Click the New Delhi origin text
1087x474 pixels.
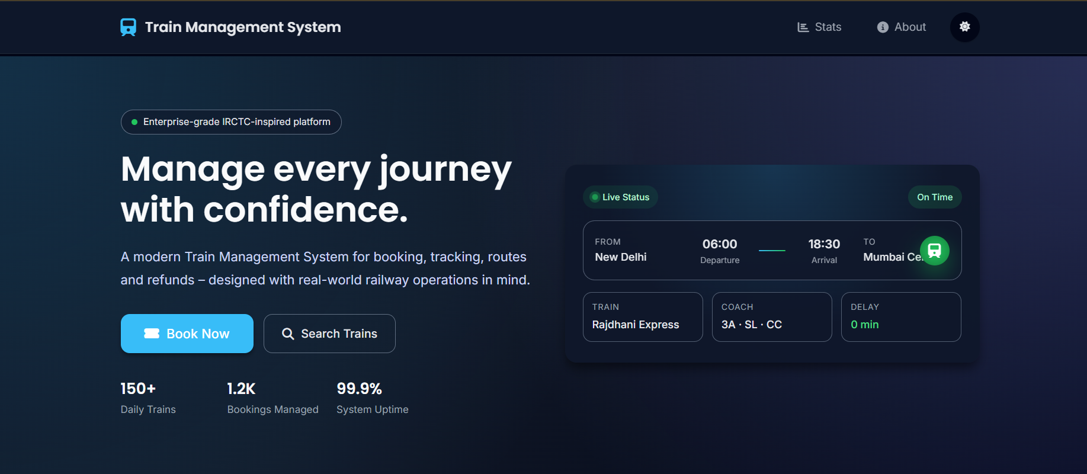tap(621, 257)
